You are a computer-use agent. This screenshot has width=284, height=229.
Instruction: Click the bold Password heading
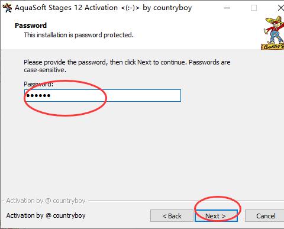(31, 25)
